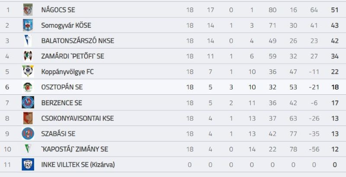Click the OSZTOPÁN SE crest

(28, 87)
